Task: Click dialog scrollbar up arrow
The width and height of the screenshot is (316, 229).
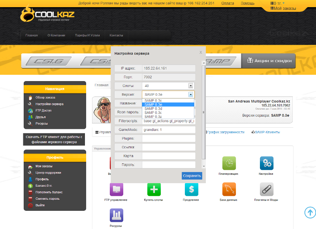Action: (204, 63)
